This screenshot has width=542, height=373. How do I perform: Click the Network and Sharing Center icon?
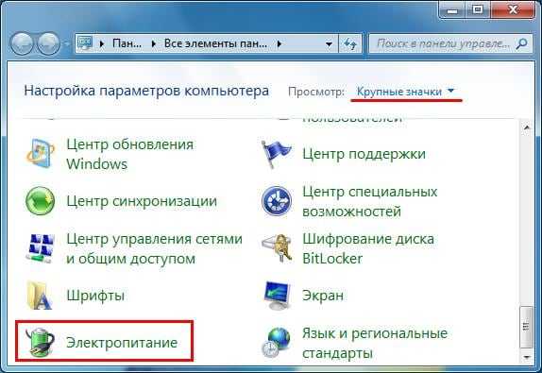pyautogui.click(x=40, y=248)
